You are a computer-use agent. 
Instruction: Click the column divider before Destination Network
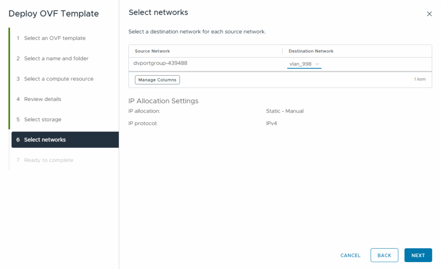tap(283, 51)
